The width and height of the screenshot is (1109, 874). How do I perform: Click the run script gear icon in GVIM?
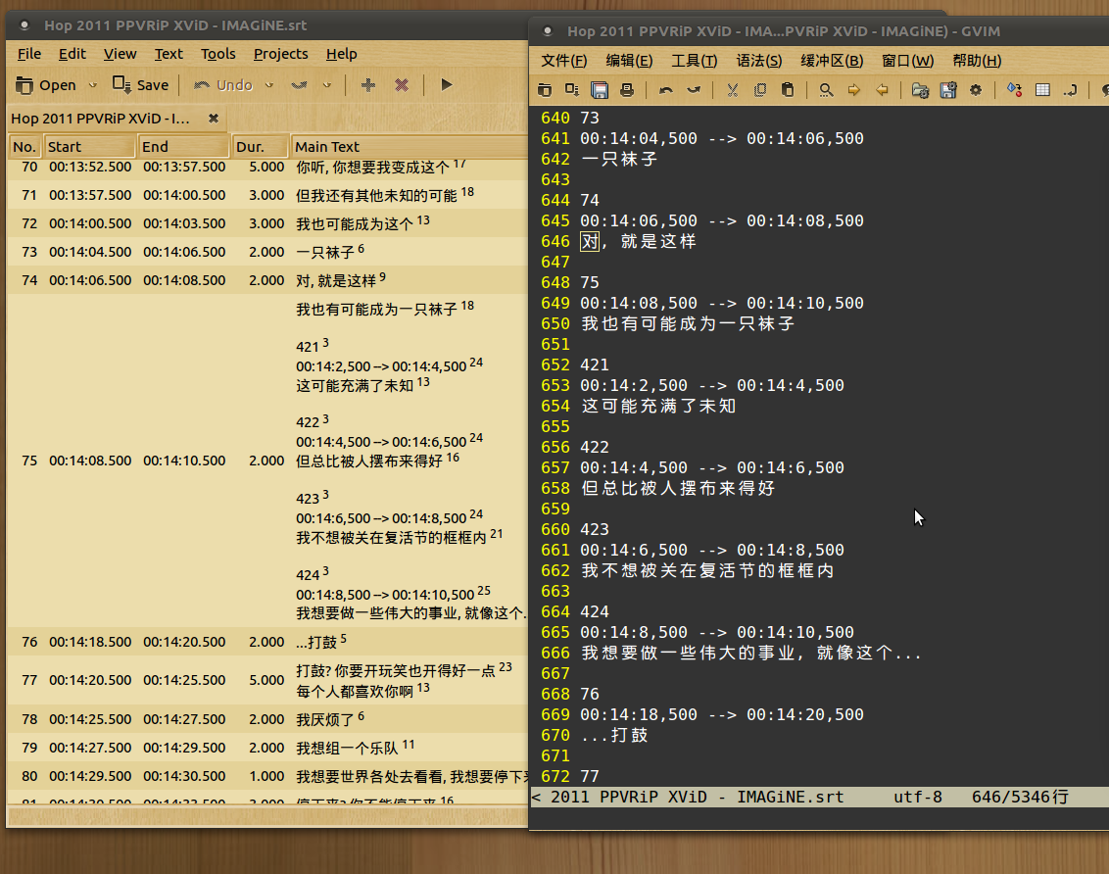pos(976,90)
